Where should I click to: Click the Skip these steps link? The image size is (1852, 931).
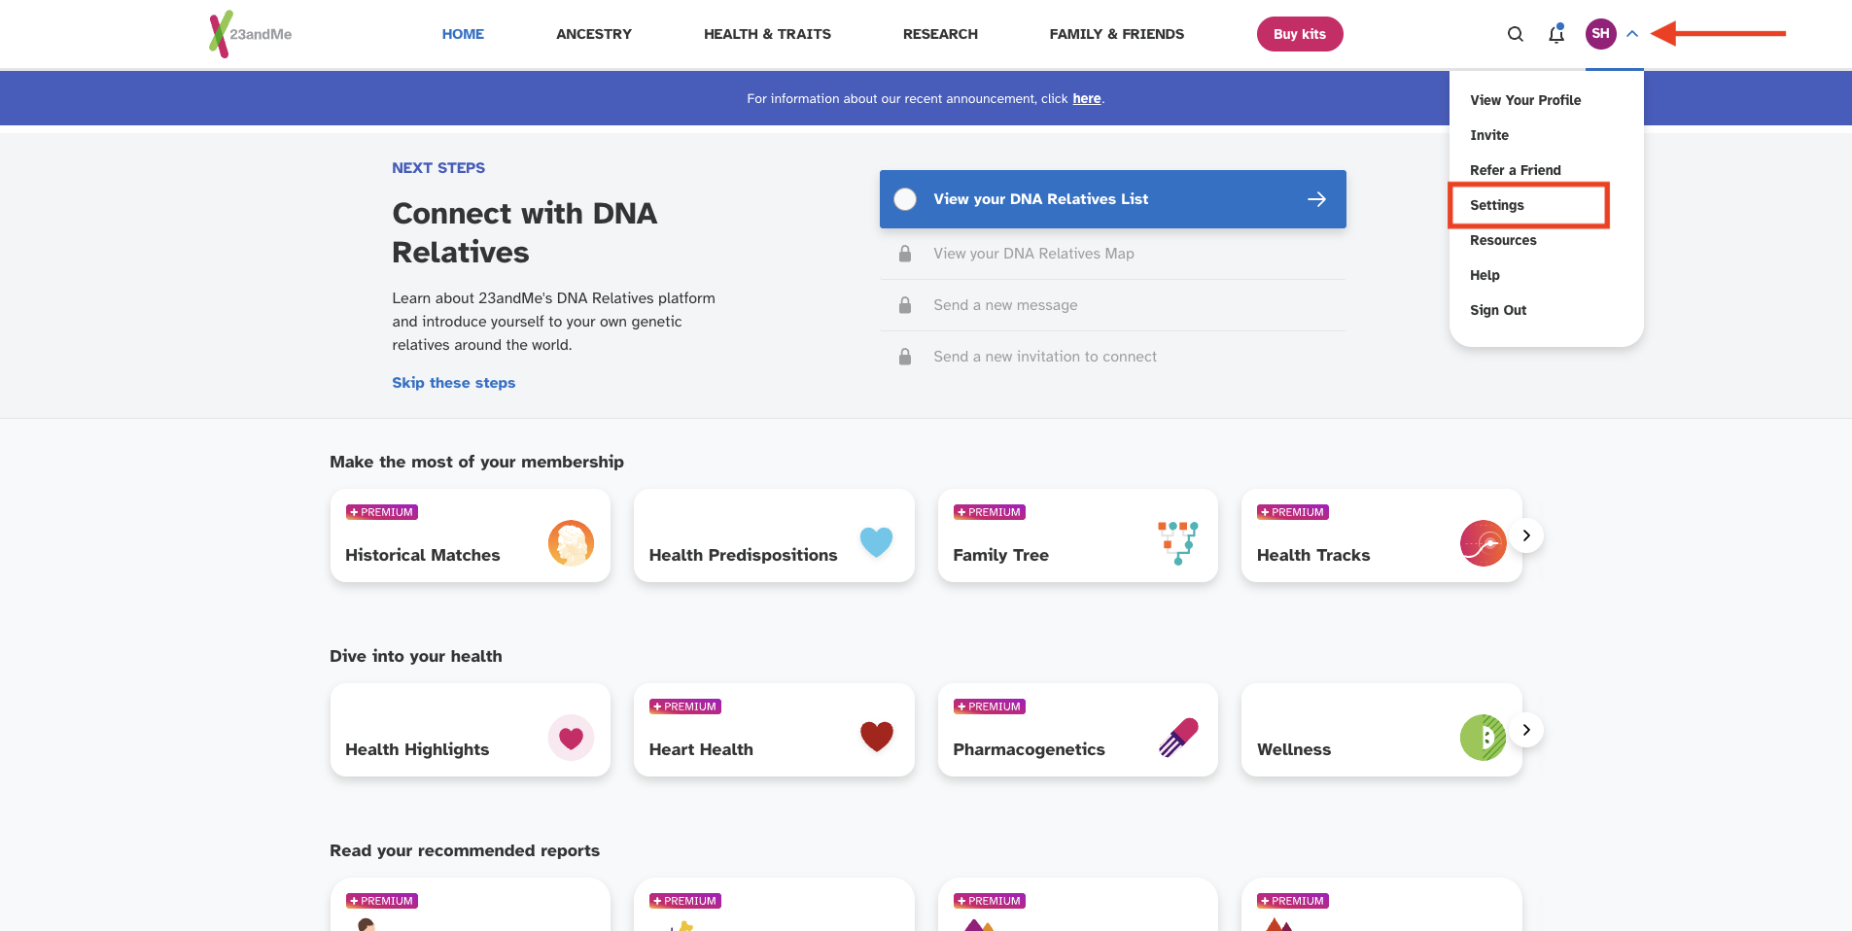click(453, 383)
